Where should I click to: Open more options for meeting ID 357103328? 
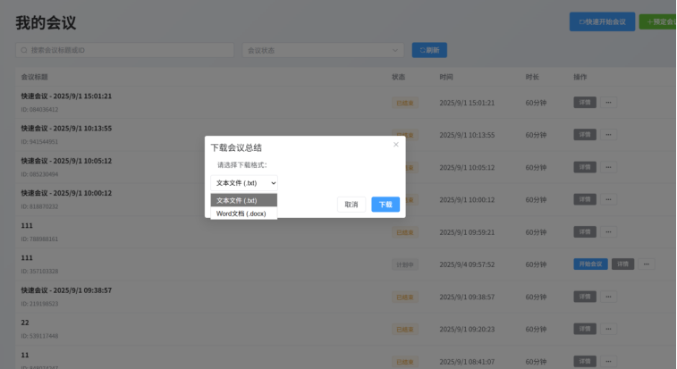(647, 264)
